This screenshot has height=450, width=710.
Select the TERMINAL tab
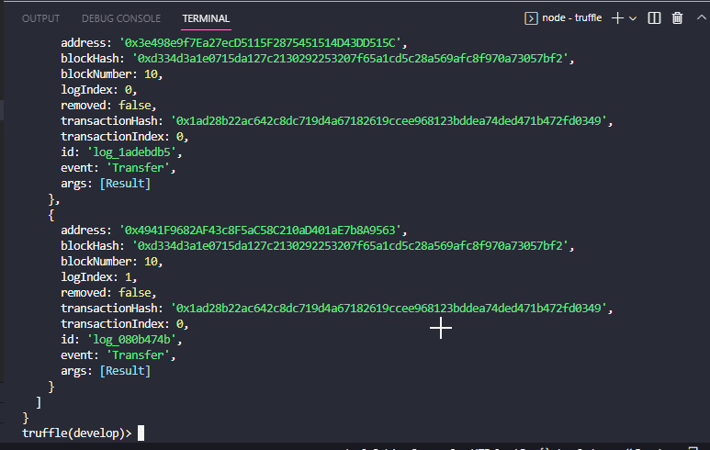206,18
